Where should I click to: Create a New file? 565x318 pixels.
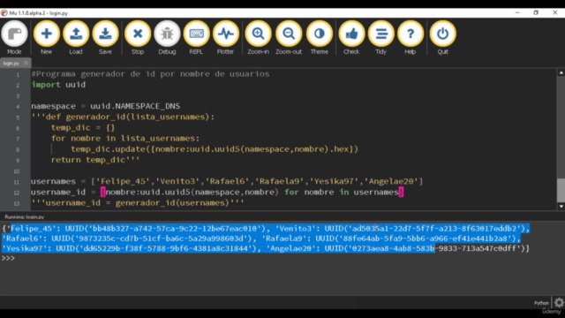[x=46, y=37]
